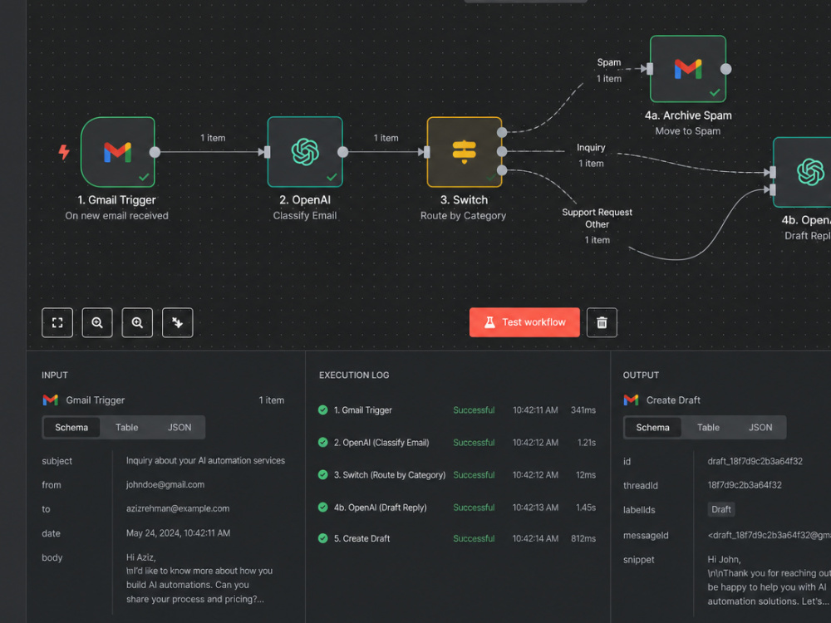
Task: Click the green check beside 3. Switch log entry
Action: [x=322, y=474]
